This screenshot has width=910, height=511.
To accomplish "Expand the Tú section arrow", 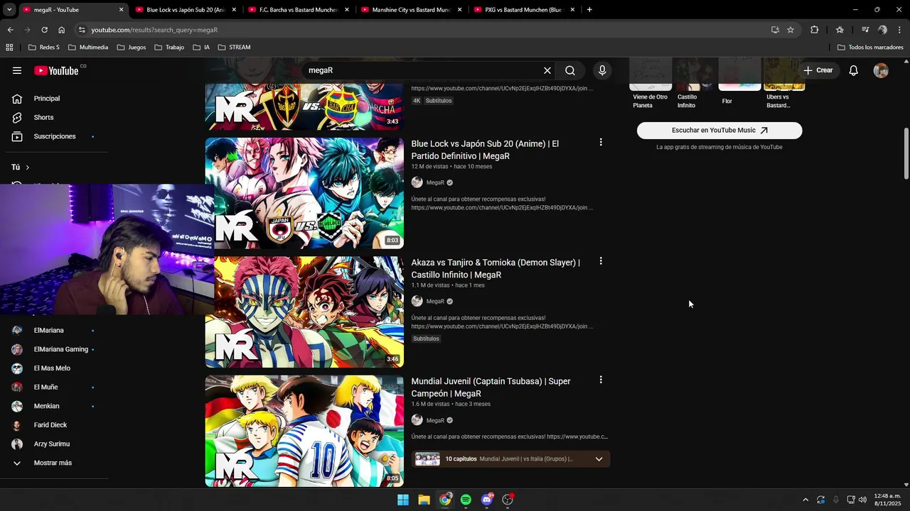I will click(x=27, y=167).
